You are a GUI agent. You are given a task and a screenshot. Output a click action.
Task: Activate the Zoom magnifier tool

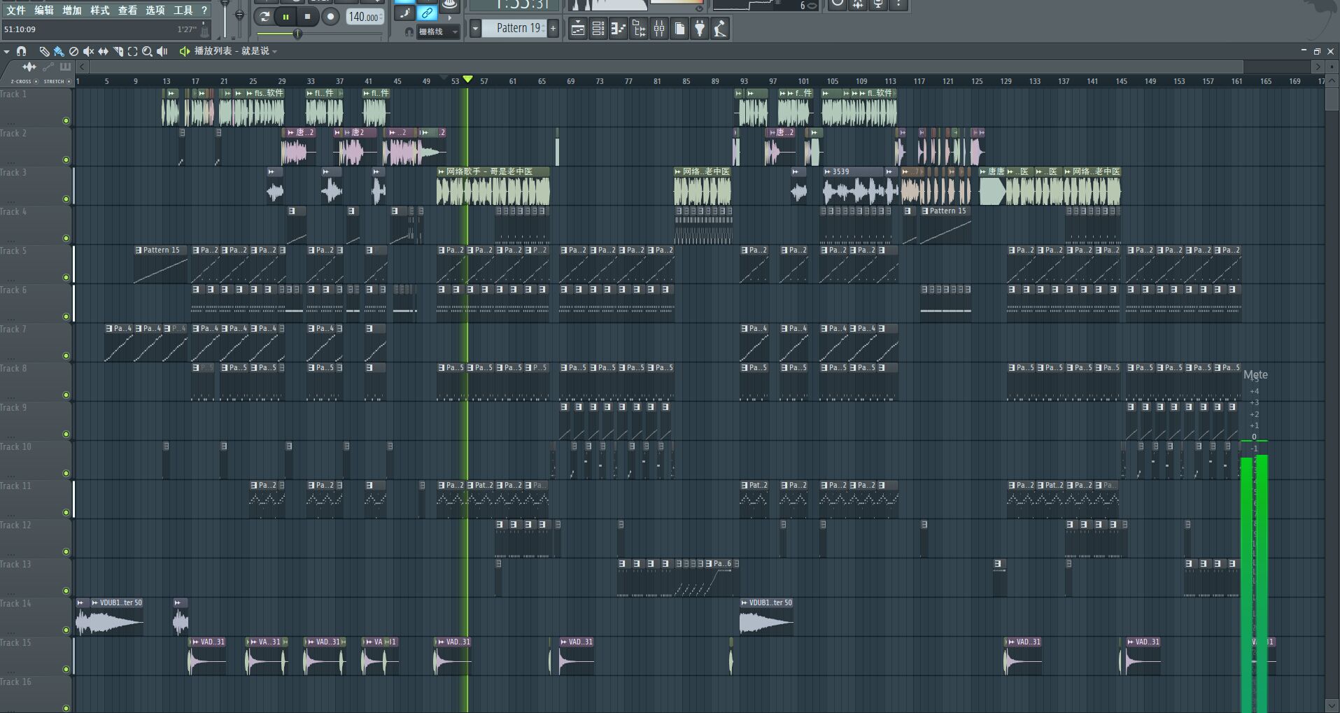point(147,51)
